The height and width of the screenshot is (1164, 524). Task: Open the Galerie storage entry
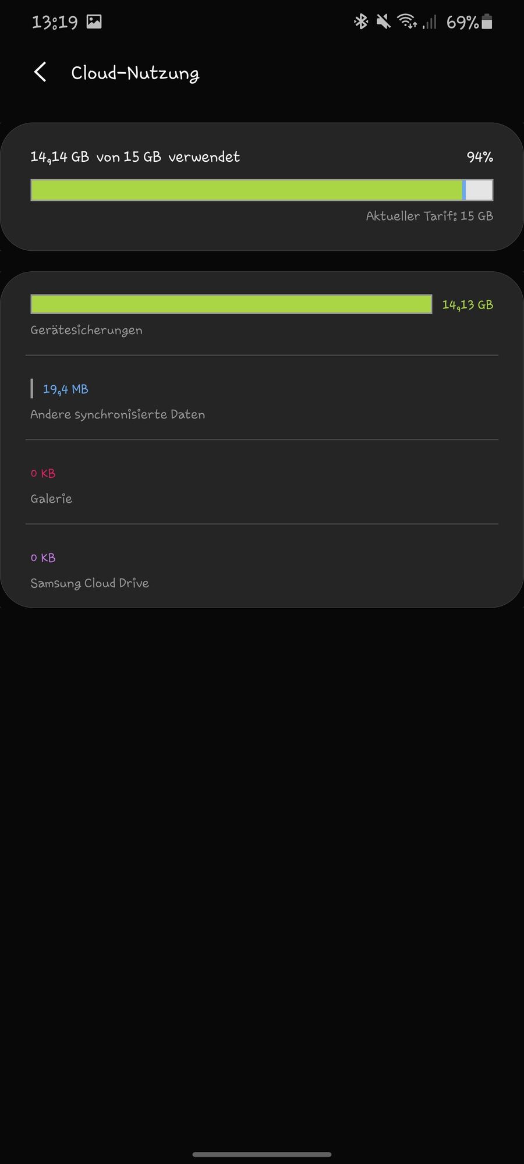point(262,482)
